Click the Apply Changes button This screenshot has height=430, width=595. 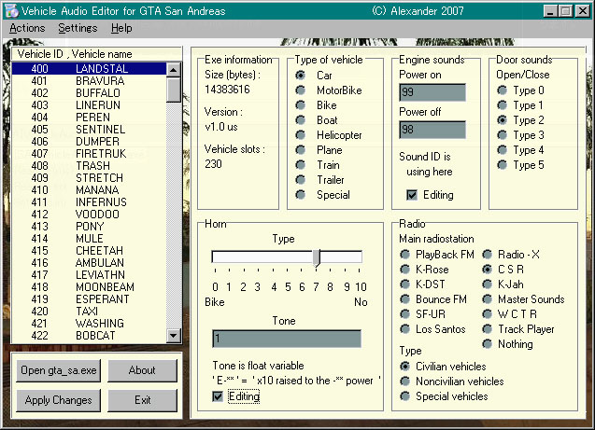coord(59,400)
